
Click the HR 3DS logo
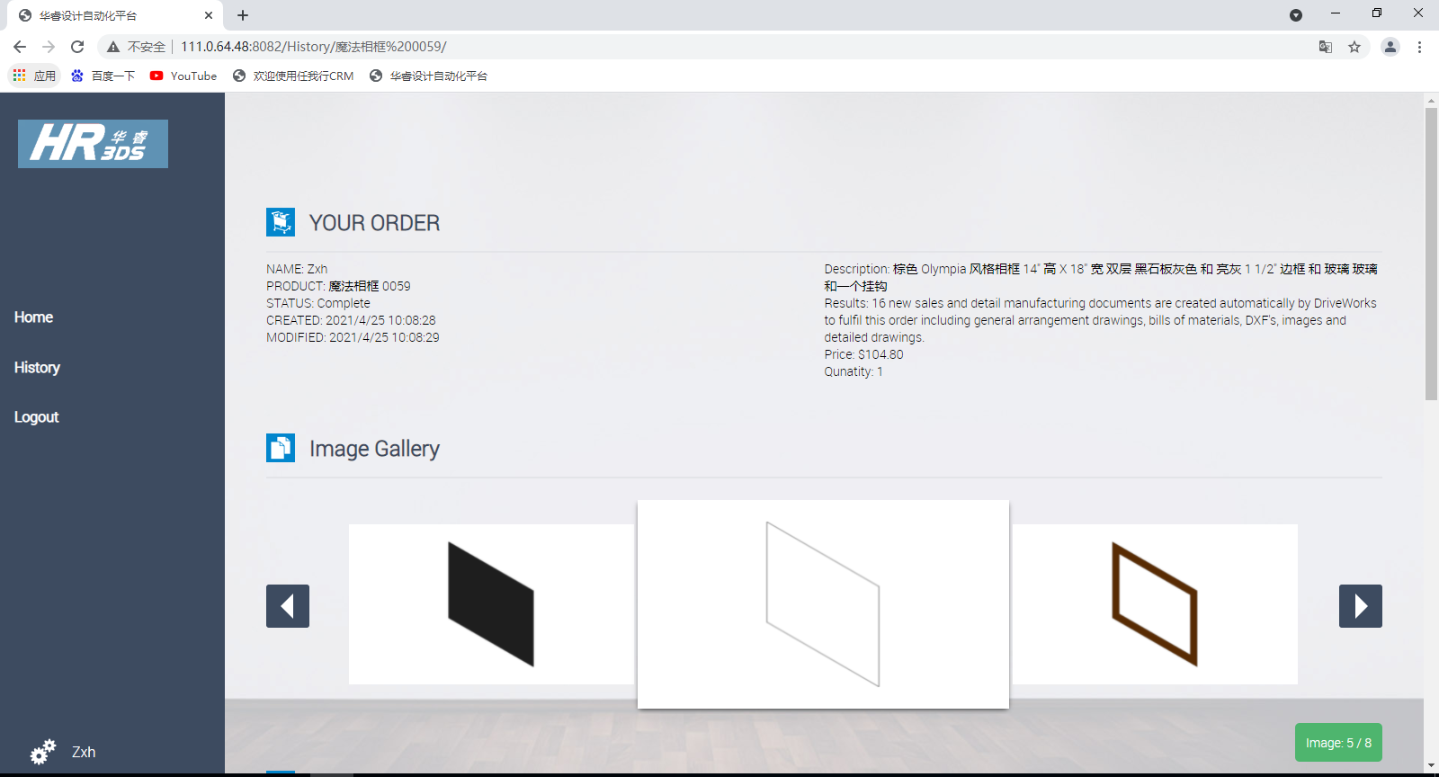tap(93, 144)
